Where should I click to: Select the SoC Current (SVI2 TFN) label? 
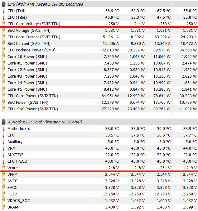[29, 43]
